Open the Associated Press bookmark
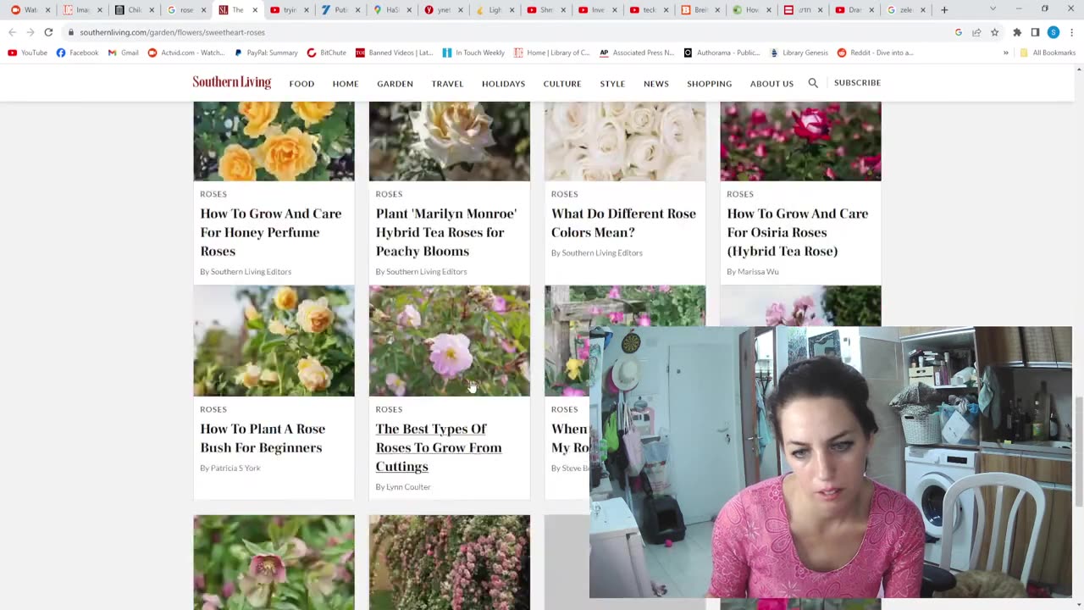 637,53
